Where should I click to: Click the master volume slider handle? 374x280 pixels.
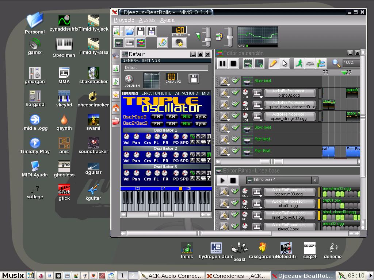207,40
